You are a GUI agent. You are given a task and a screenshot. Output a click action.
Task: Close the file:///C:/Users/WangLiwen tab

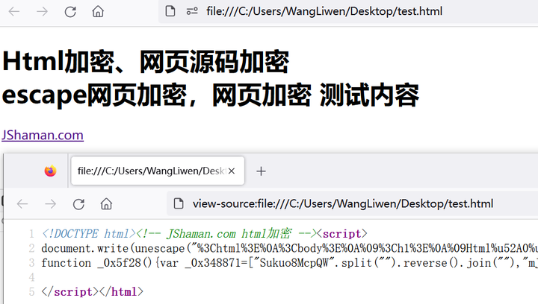(232, 171)
